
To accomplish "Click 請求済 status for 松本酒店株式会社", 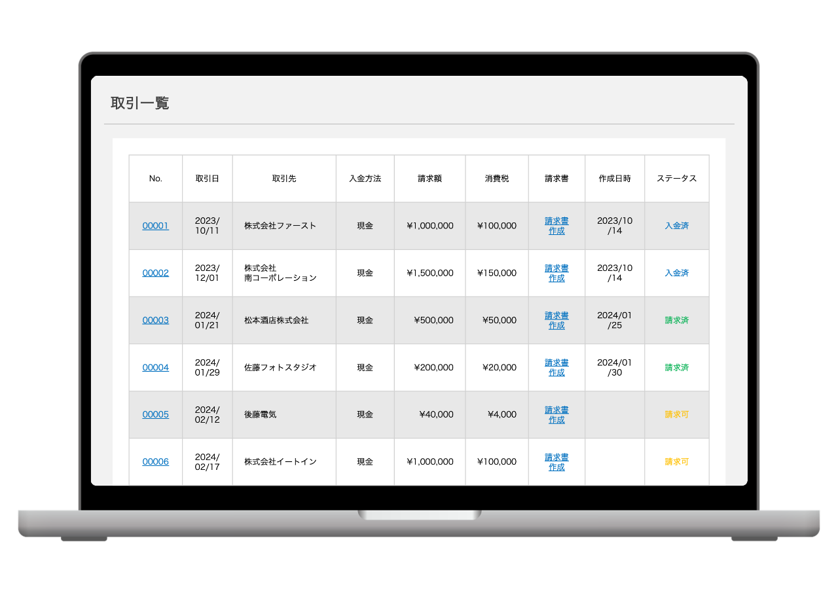I will (676, 320).
